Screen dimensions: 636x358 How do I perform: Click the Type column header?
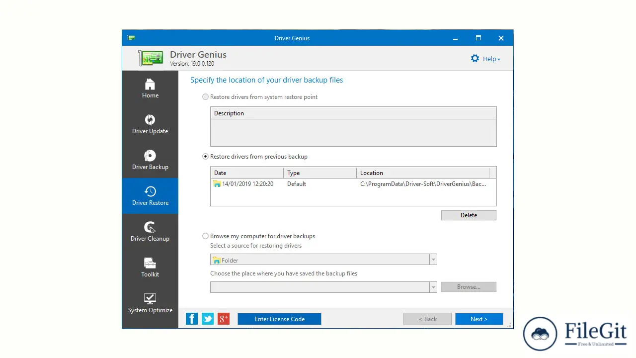point(320,173)
